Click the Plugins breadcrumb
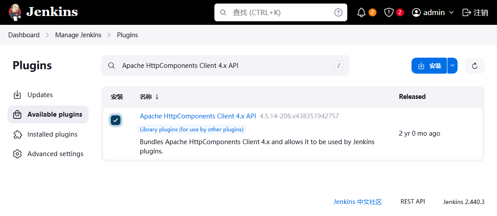This screenshot has height=216, width=497. [x=128, y=35]
